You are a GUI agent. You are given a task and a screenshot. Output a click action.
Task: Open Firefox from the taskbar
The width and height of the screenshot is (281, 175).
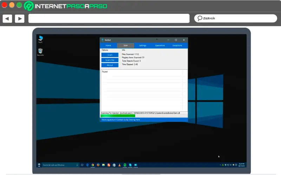[98, 165]
